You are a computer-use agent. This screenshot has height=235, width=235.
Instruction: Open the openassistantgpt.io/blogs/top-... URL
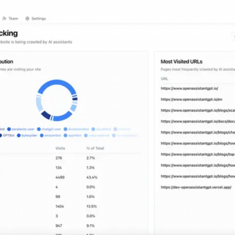coord(198,154)
